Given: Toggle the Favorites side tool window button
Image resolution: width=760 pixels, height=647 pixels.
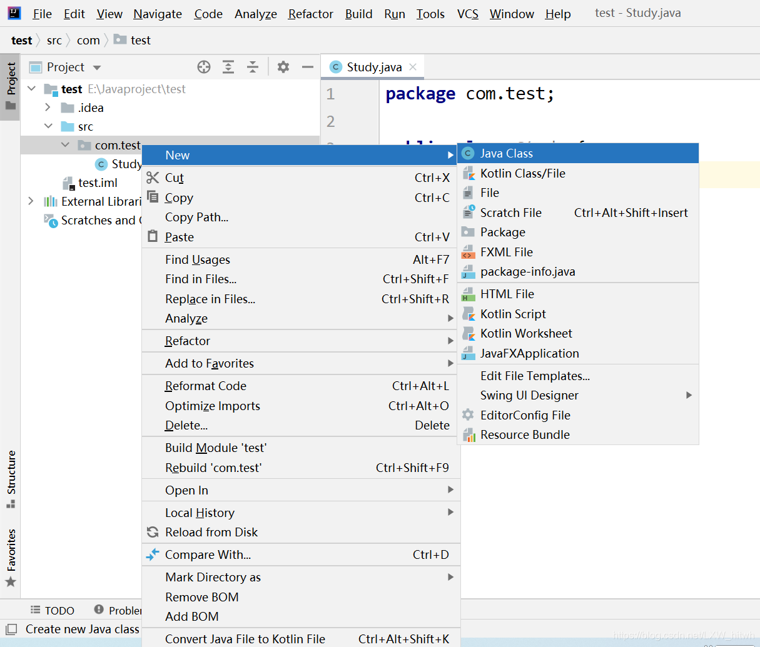Looking at the screenshot, I should (x=11, y=558).
